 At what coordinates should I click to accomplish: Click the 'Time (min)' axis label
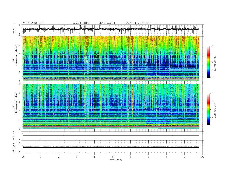tap(115, 160)
